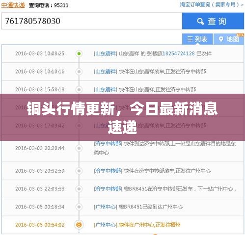
Task: Click [山东嘉祥] link in 15:58:18 row
Action: pyautogui.click(x=106, y=89)
